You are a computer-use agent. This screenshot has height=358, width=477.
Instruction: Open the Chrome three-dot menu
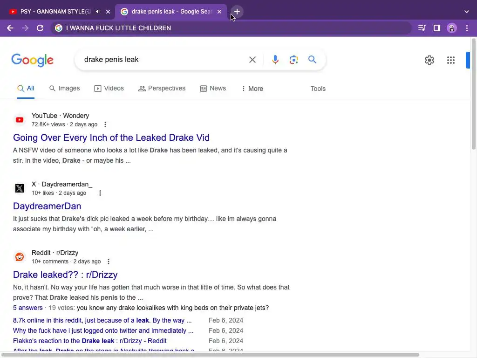click(467, 28)
